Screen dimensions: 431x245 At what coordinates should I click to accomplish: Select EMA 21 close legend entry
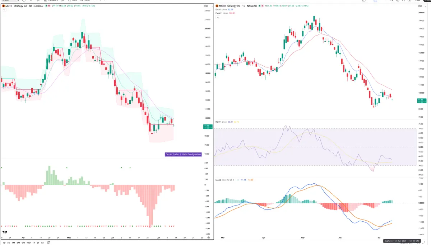coord(222,13)
